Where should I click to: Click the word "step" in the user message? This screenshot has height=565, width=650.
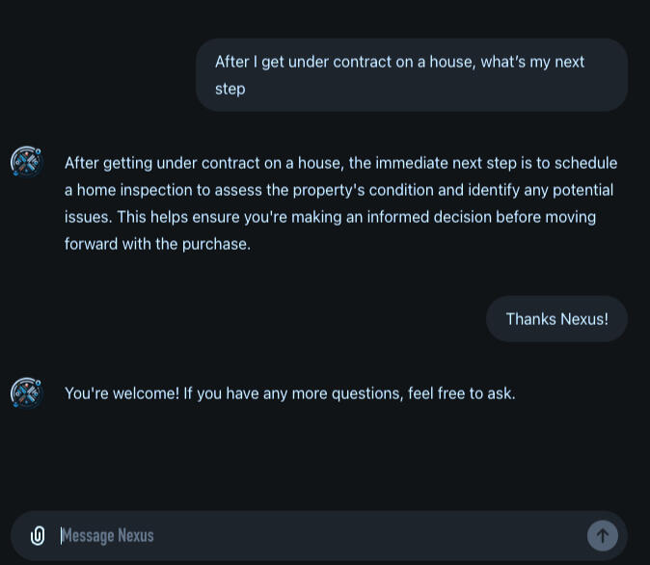point(230,89)
